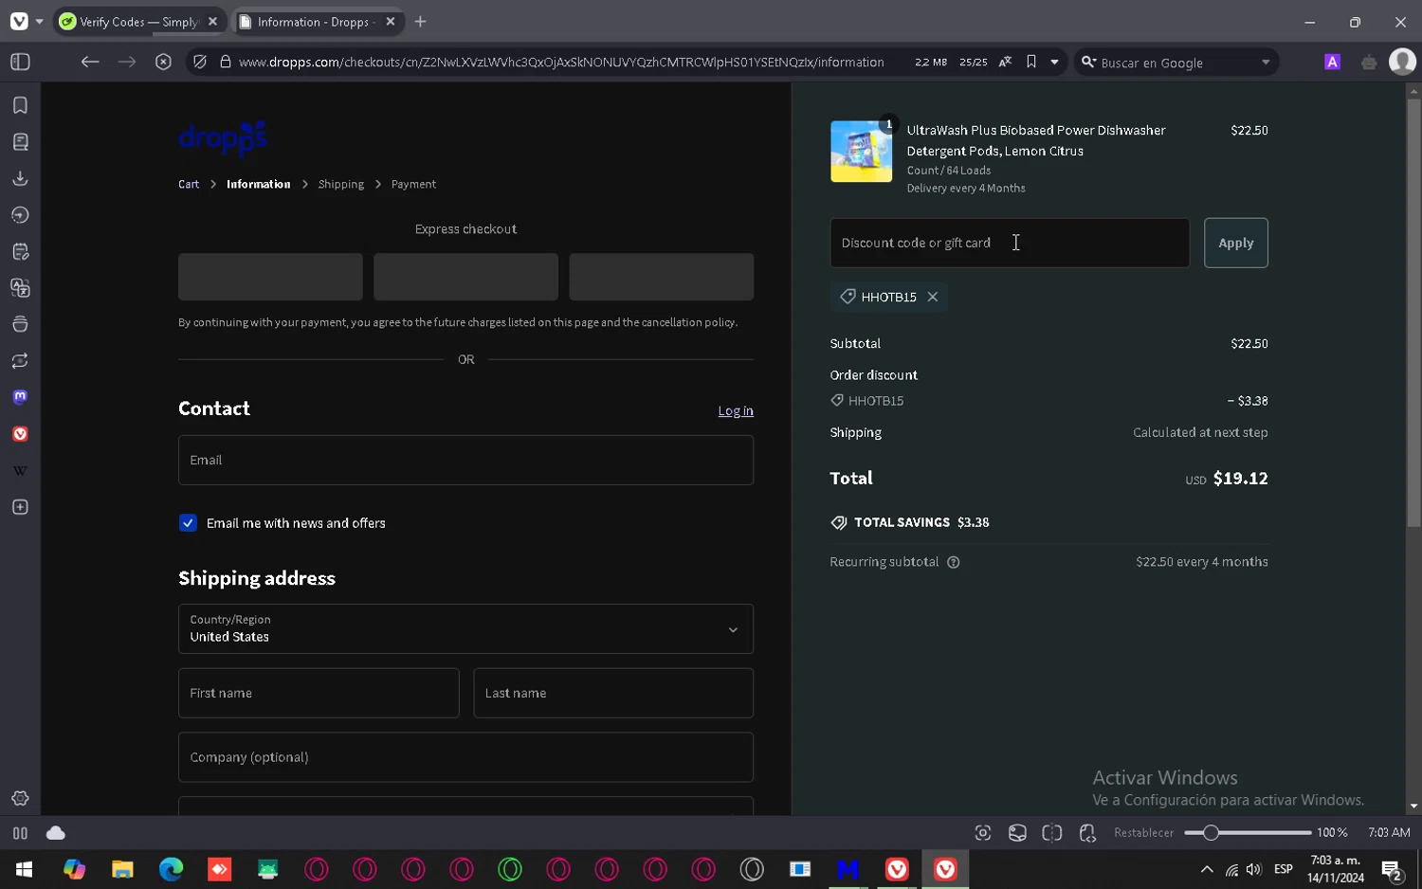
Task: Select the Shipping breadcrumb step
Action: 341,184
